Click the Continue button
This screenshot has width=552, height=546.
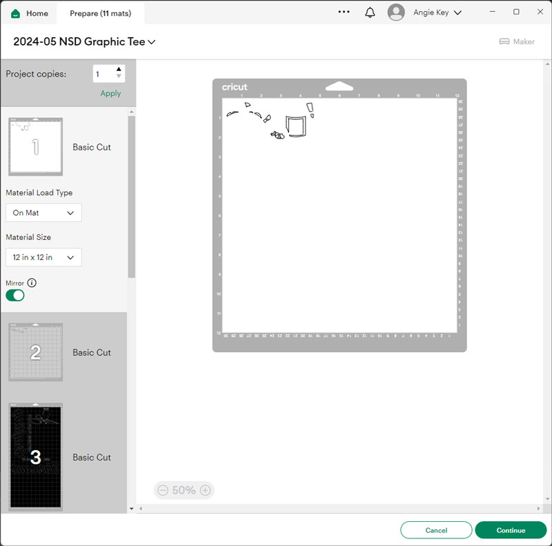point(511,530)
